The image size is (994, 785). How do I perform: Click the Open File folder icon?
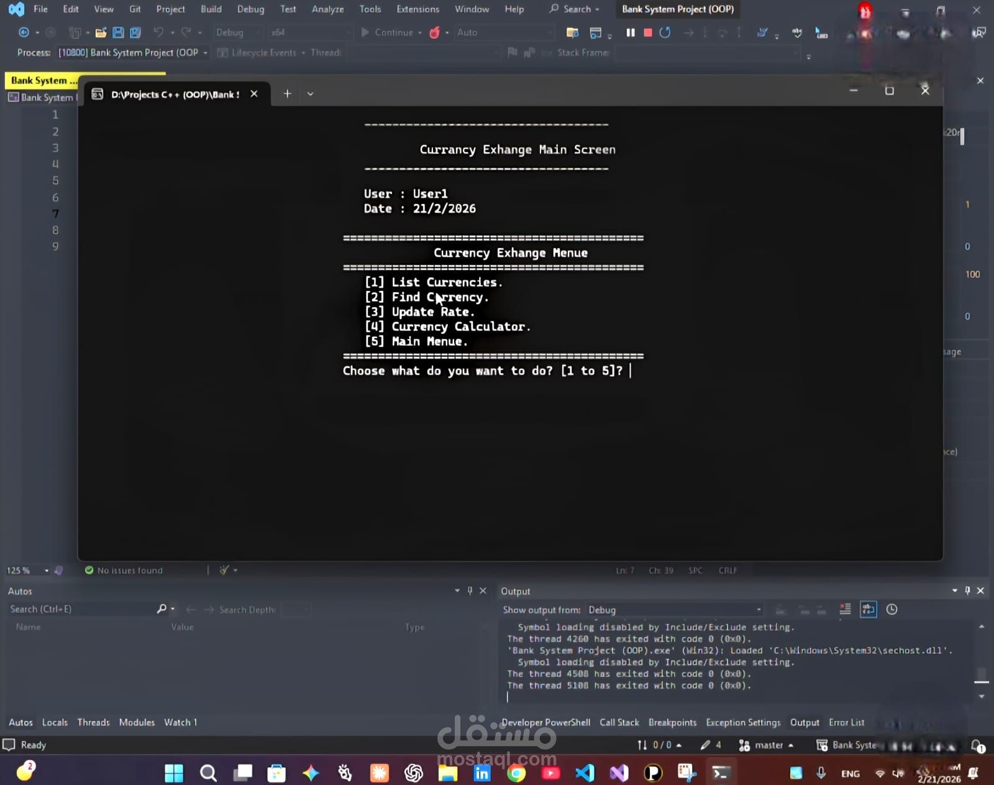coord(101,32)
